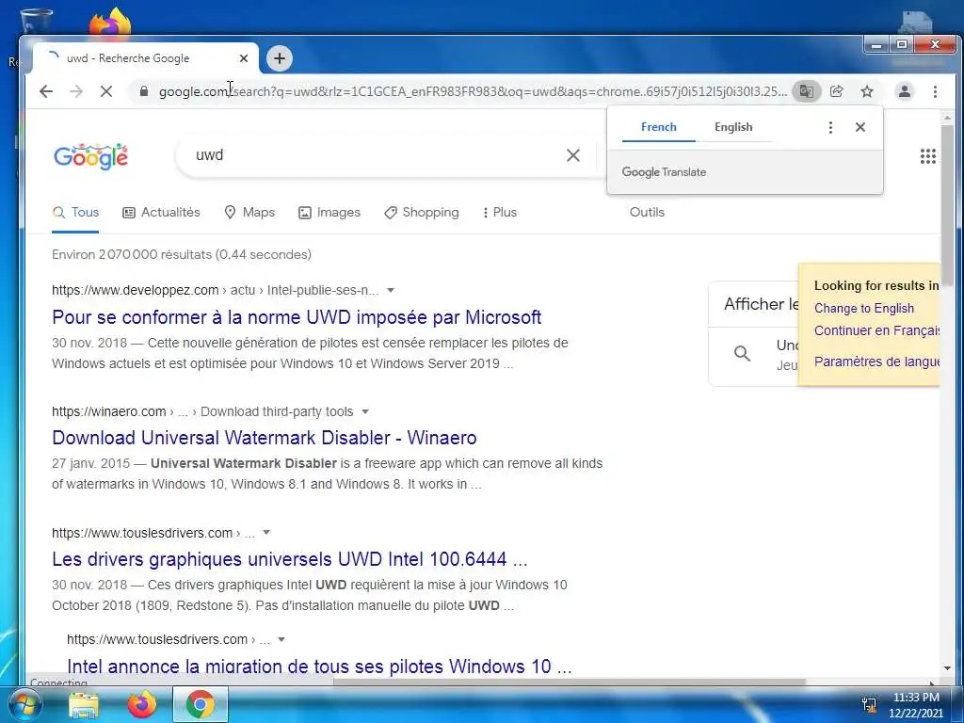Expand first touslesdrivers.com result dropdown arrow
964x723 pixels.
click(x=266, y=533)
